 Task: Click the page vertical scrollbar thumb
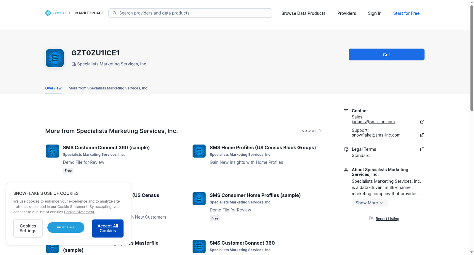pyautogui.click(x=472, y=58)
